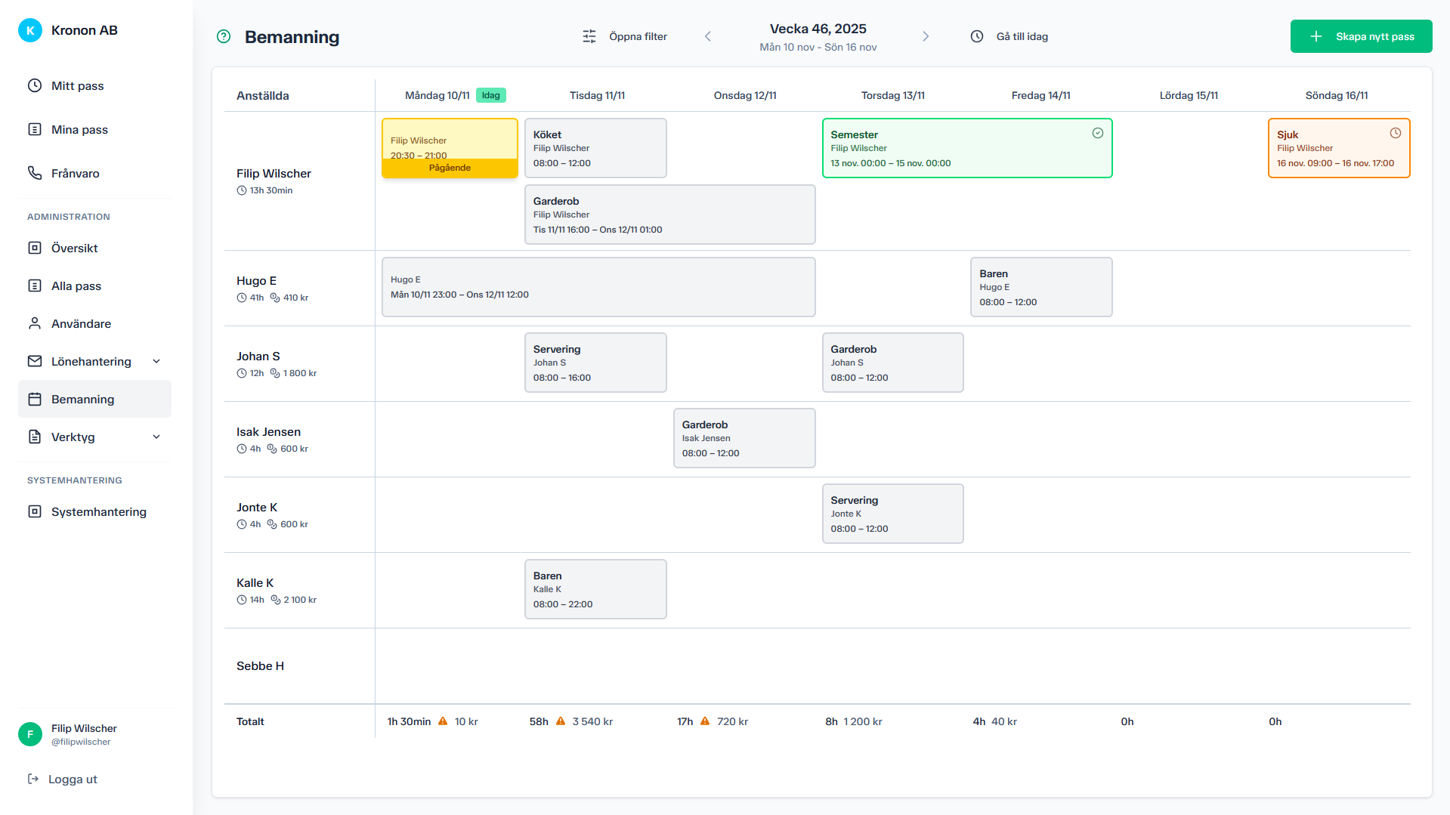Click the help icon beside Bemanning title
Image resolution: width=1450 pixels, height=815 pixels.
pyautogui.click(x=224, y=36)
